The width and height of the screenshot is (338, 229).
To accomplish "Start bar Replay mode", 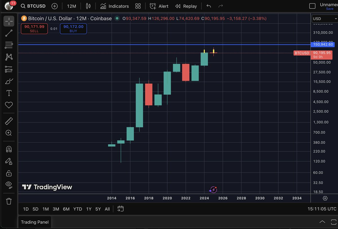I will point(186,6).
